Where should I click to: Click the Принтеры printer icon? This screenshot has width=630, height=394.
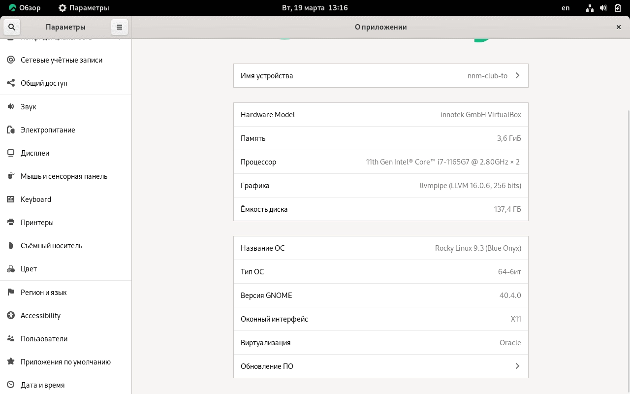[x=11, y=222]
